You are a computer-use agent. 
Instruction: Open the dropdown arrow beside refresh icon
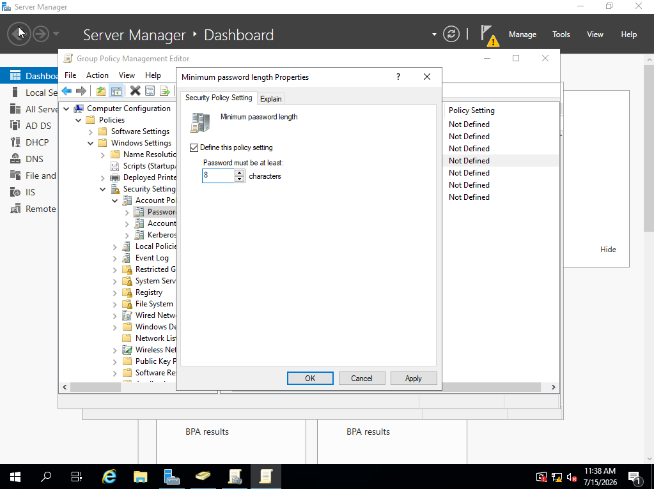pyautogui.click(x=434, y=34)
